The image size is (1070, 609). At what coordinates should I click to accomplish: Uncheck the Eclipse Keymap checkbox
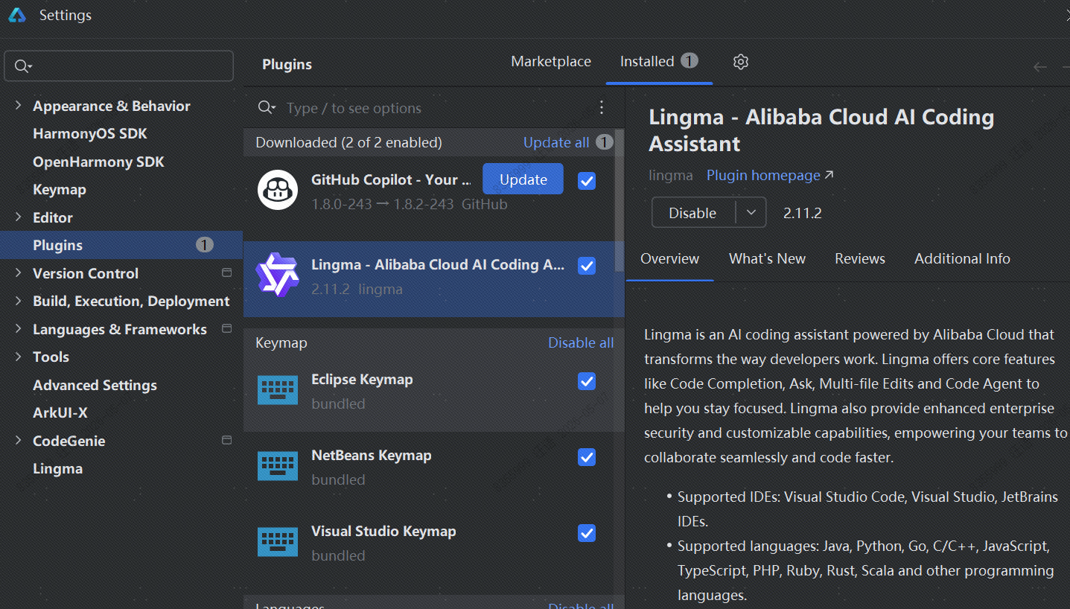587,381
